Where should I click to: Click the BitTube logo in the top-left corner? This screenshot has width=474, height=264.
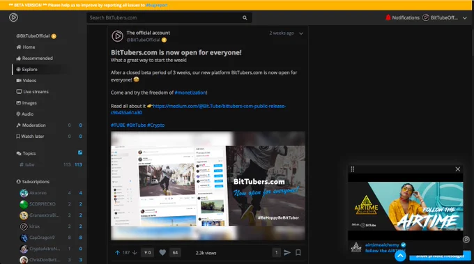[x=13, y=17]
